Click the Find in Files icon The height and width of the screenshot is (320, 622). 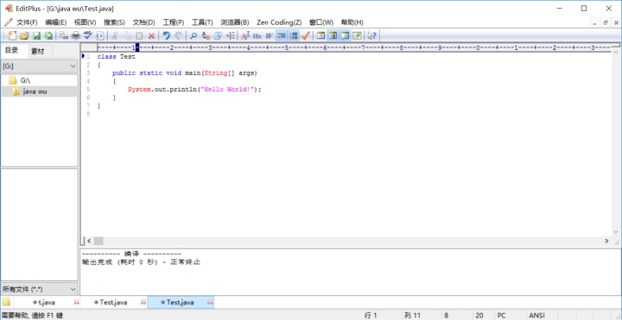tap(218, 35)
